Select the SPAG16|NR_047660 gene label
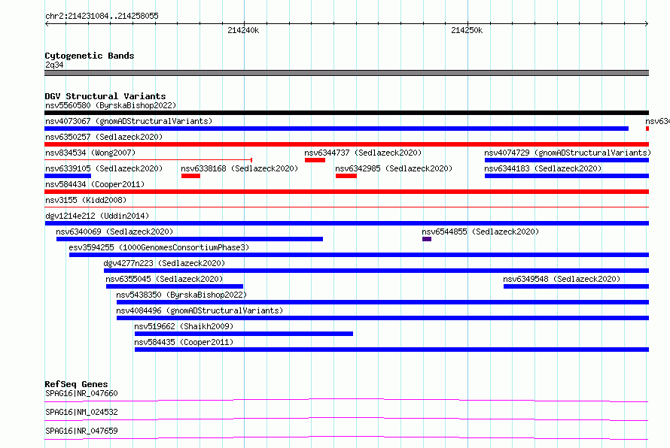This screenshot has height=448, width=670. tap(81, 393)
